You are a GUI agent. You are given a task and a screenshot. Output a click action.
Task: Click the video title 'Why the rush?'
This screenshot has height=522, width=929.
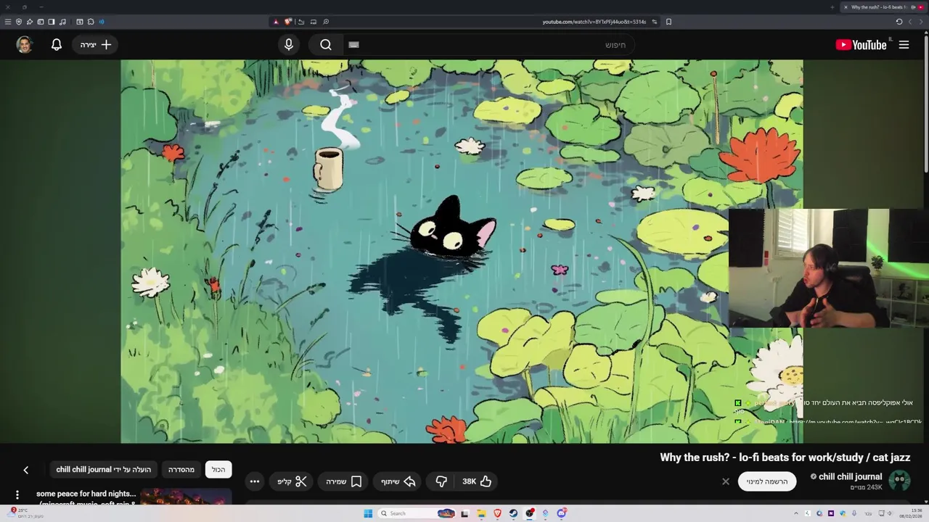[785, 457]
